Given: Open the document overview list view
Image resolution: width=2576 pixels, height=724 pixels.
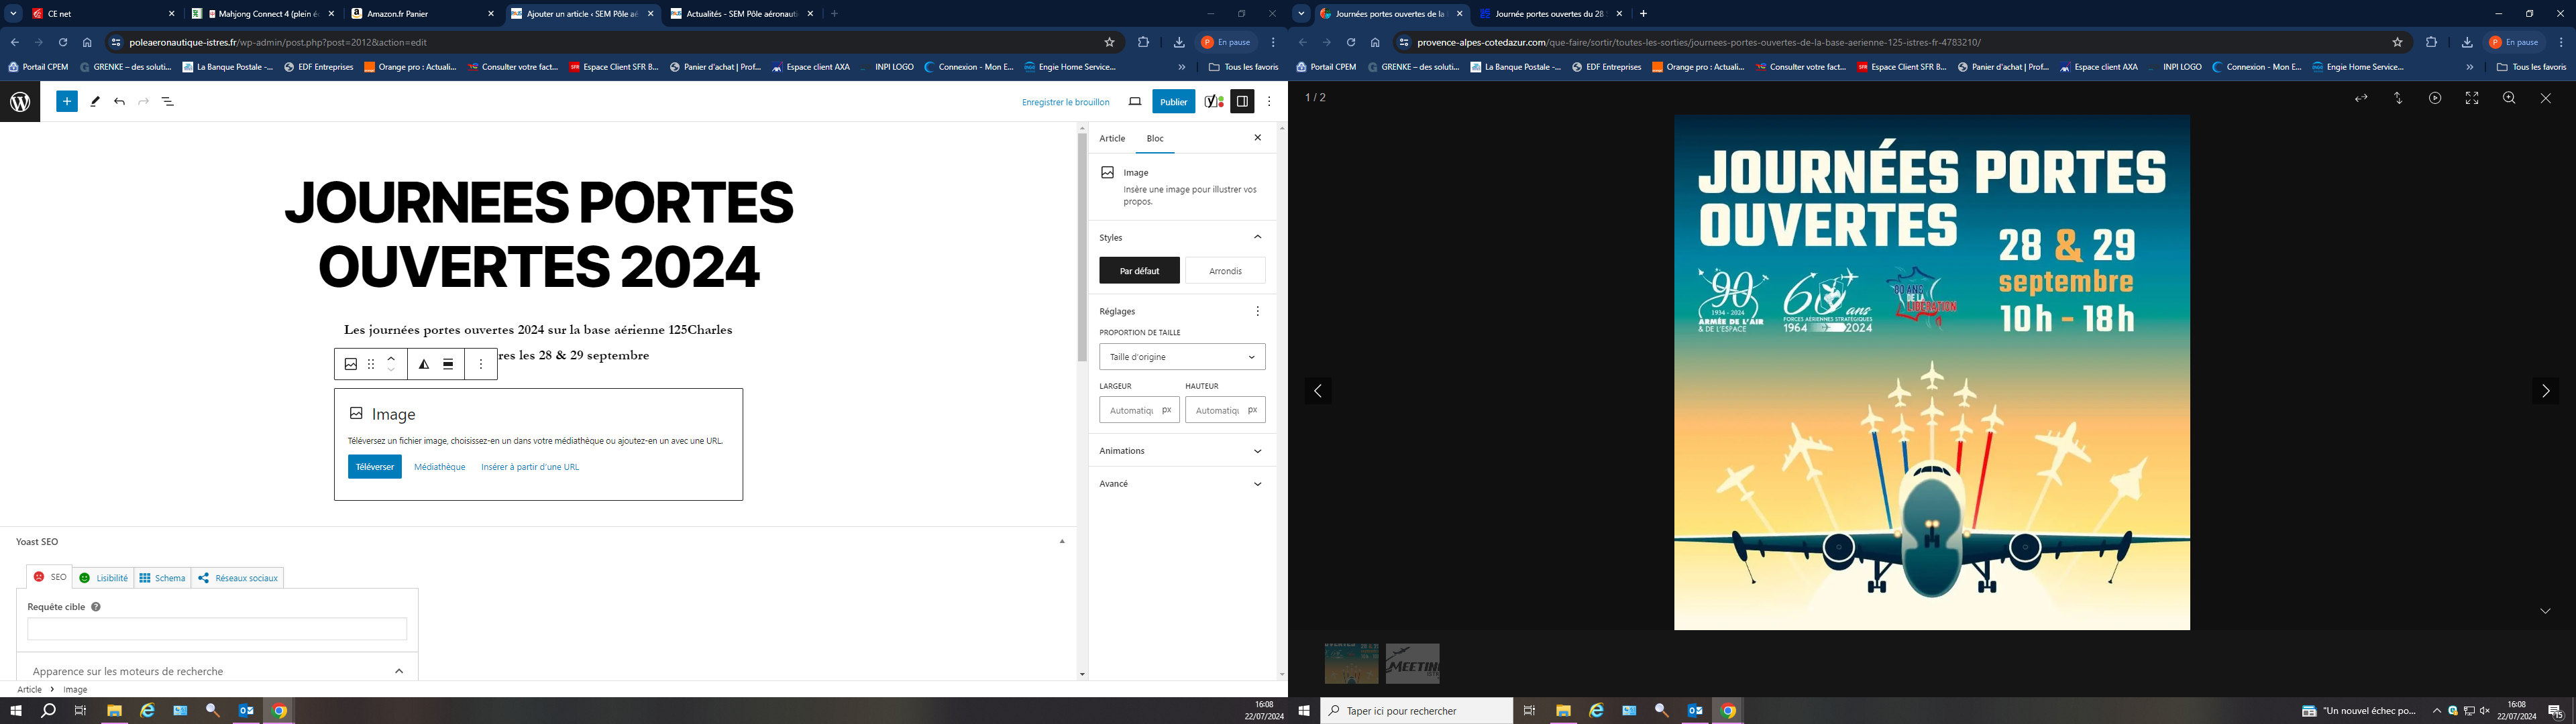Looking at the screenshot, I should (x=168, y=102).
